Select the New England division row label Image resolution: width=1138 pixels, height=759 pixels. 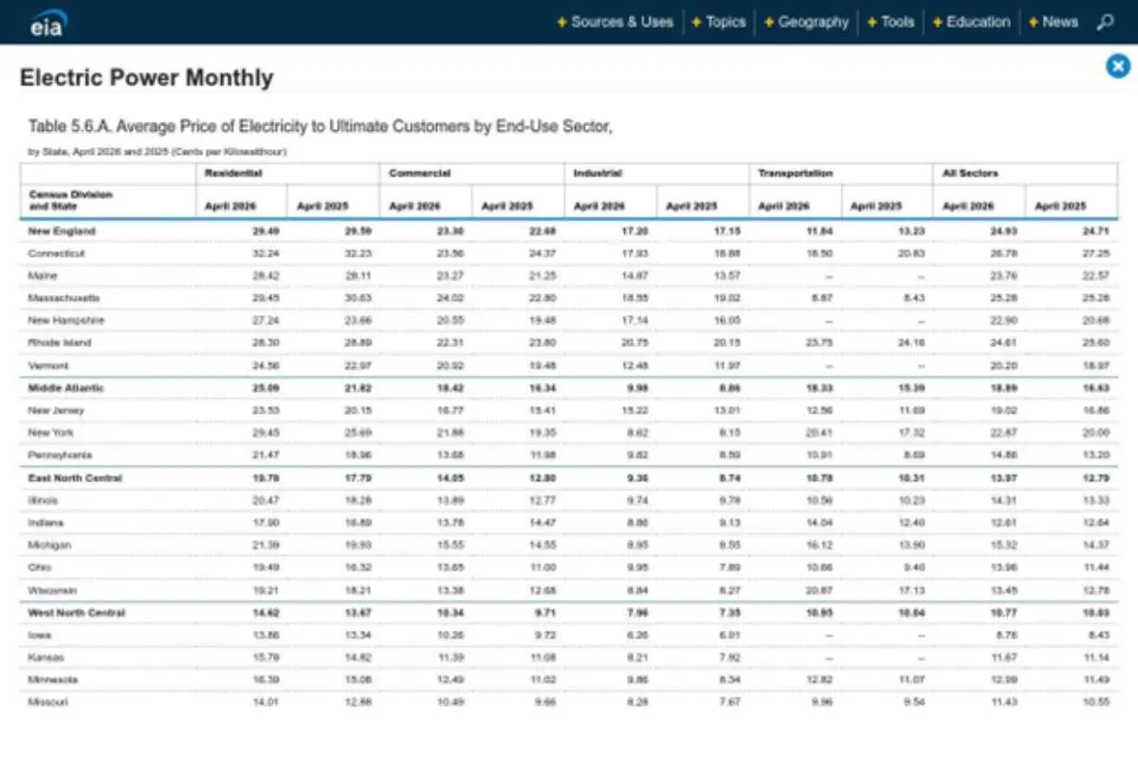point(62,231)
